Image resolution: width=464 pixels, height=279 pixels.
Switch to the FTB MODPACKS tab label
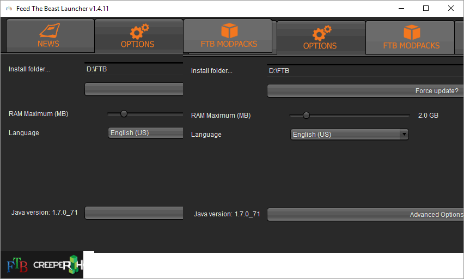pos(229,44)
